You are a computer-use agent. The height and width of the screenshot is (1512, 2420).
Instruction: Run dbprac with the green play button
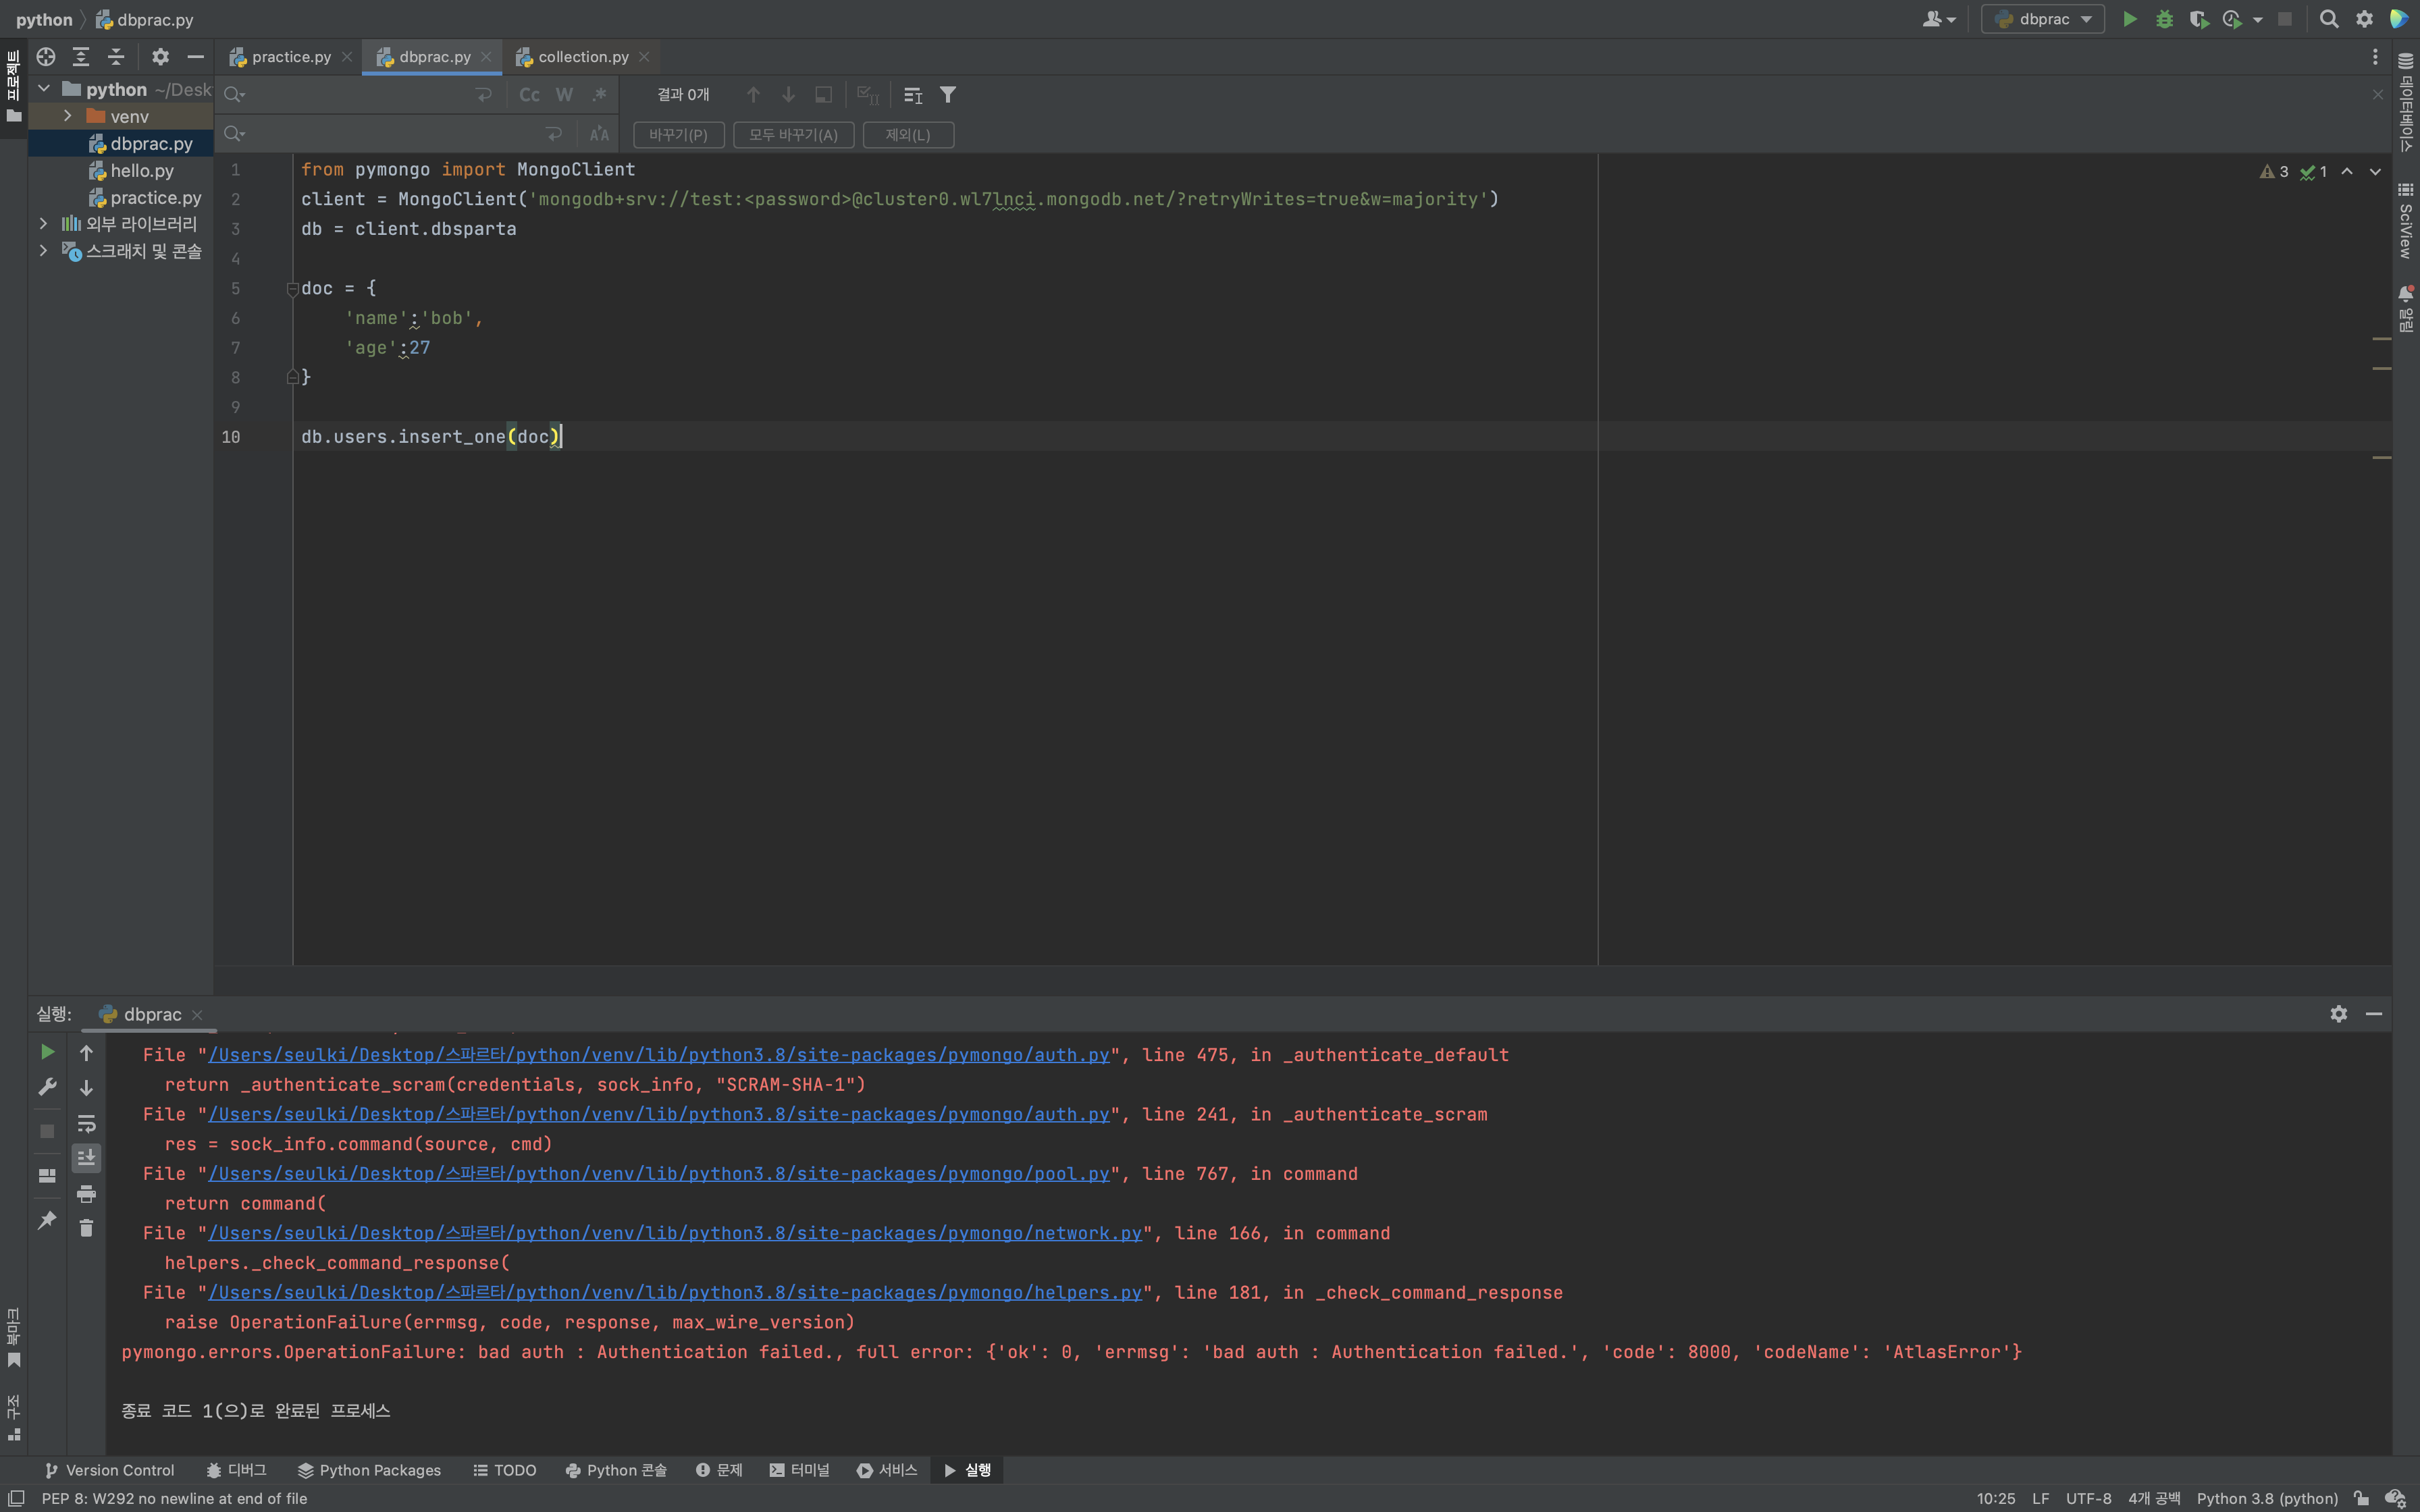tap(2129, 19)
